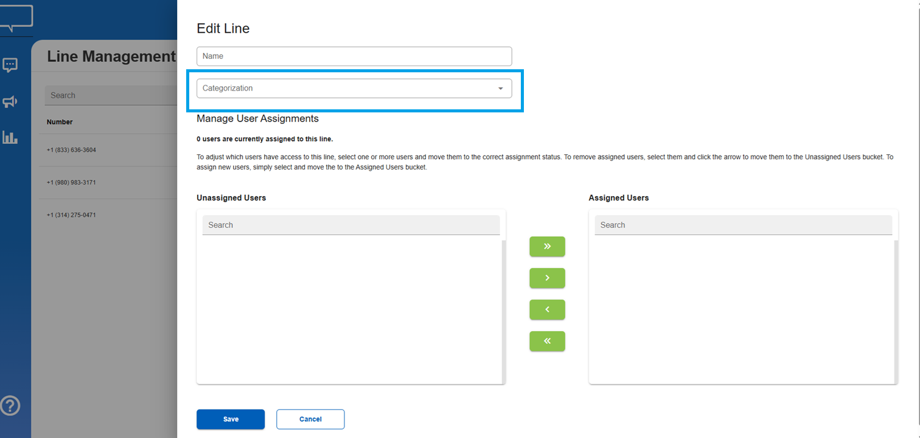Remove all users with double-left arrow

(x=547, y=341)
